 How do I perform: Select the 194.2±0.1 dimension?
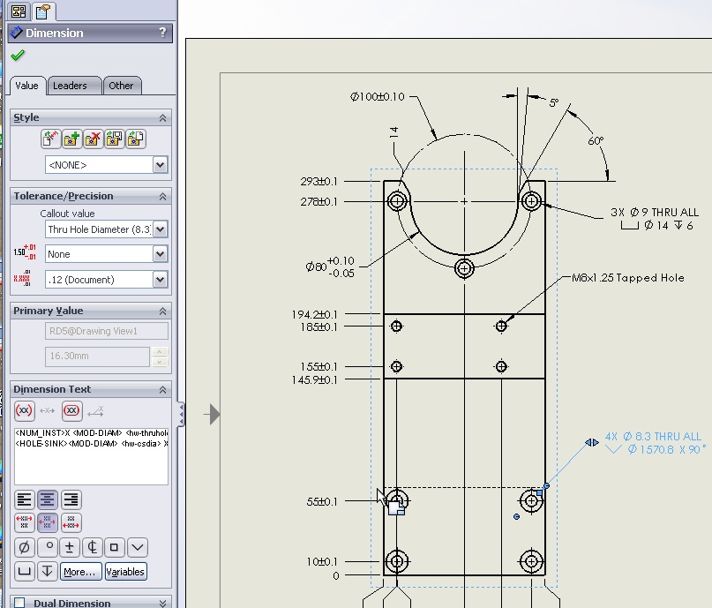(315, 314)
